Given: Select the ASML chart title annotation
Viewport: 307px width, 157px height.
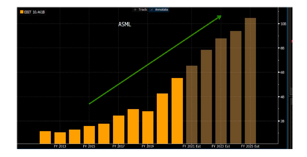Looking at the screenshot, I should [125, 25].
